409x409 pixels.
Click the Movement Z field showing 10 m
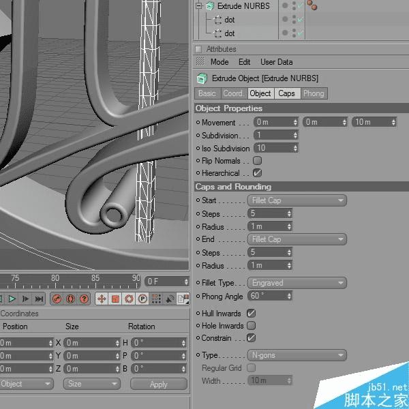pos(374,122)
